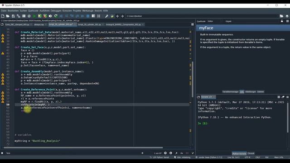Run the current selection or line
The height and width of the screenshot is (163, 290).
pyautogui.click(x=50, y=16)
